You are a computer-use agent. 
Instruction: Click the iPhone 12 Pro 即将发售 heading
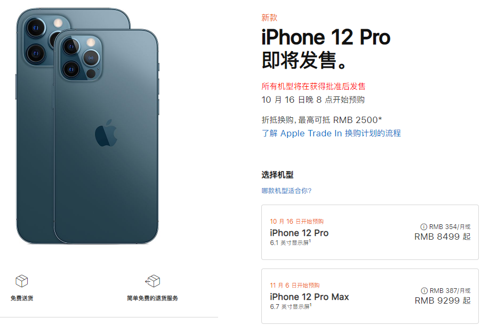click(x=326, y=49)
